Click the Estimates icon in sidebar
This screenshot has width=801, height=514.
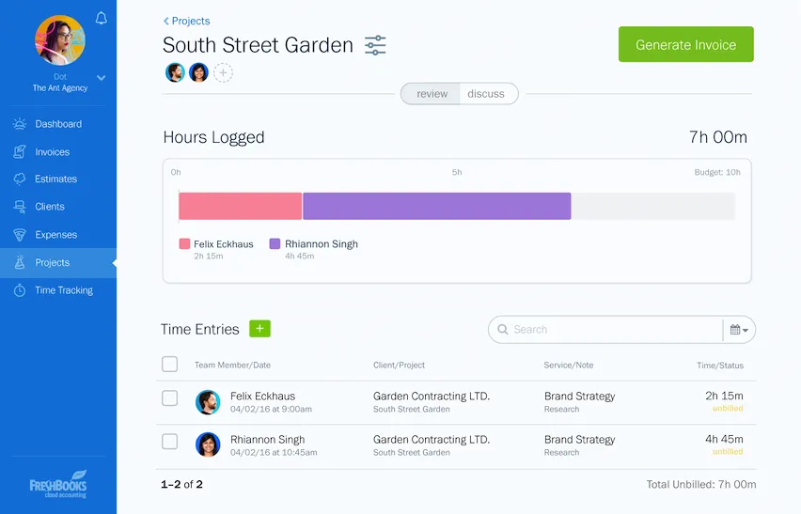point(19,179)
